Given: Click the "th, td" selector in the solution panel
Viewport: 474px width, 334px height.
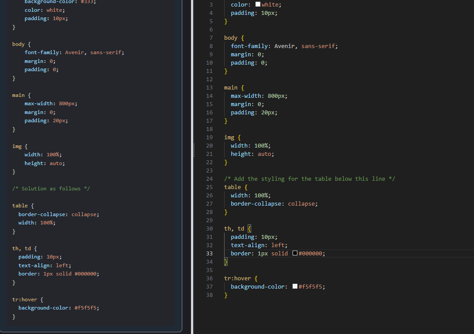Looking at the screenshot, I should tap(21, 248).
